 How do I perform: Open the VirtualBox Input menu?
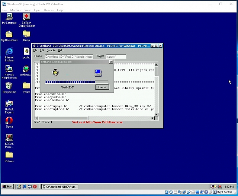point(37,10)
